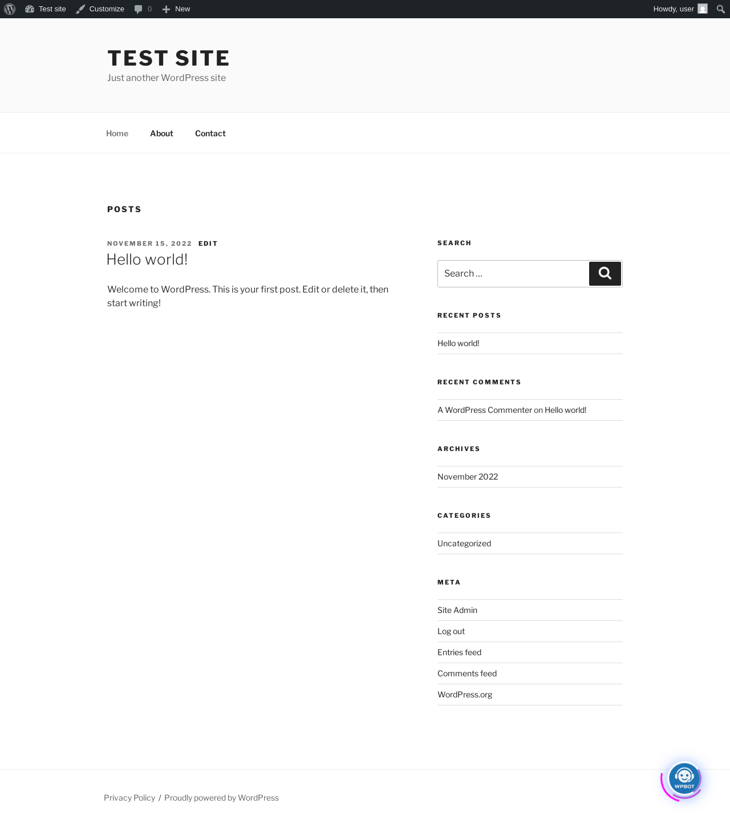
Task: Go to the Home menu item
Action: [117, 133]
